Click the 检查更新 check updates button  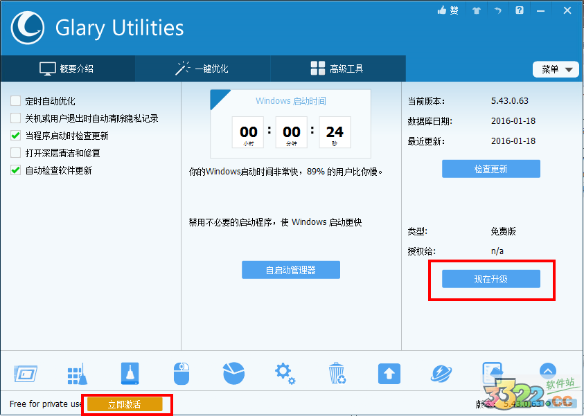[x=491, y=169]
